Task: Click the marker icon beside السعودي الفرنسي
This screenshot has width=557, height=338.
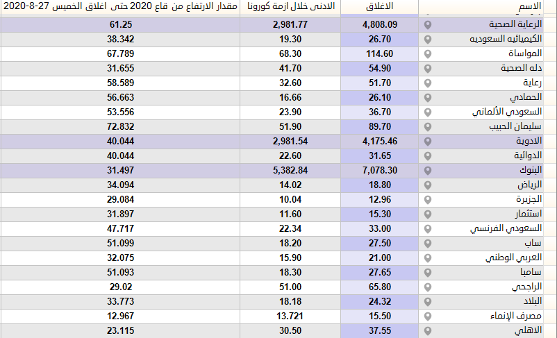Action: point(428,228)
